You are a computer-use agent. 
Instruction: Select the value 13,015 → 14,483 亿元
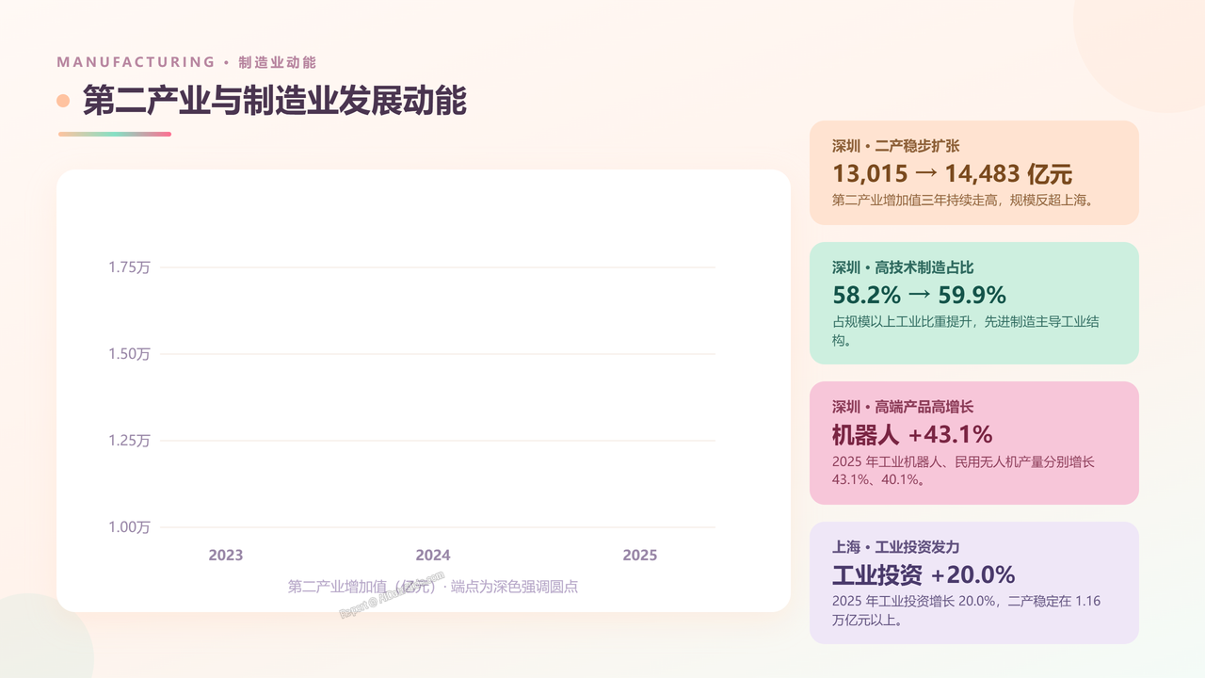coord(953,173)
